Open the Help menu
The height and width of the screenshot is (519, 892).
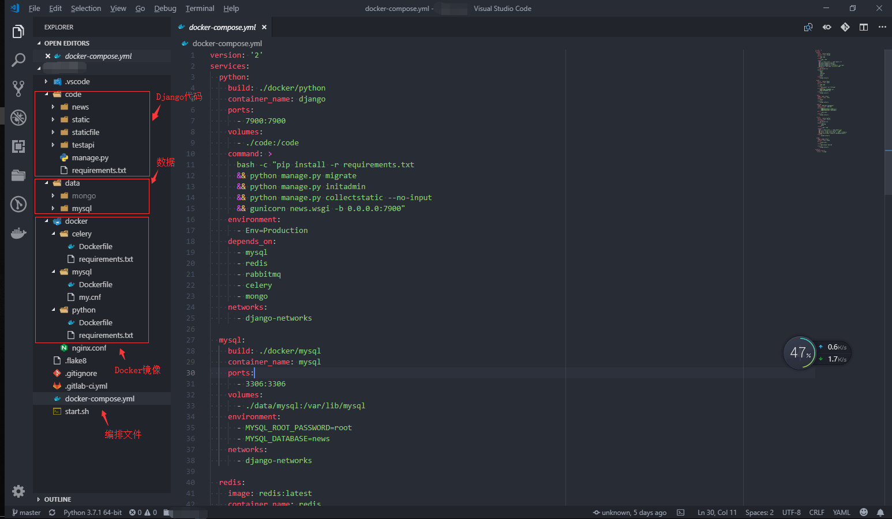pos(231,9)
